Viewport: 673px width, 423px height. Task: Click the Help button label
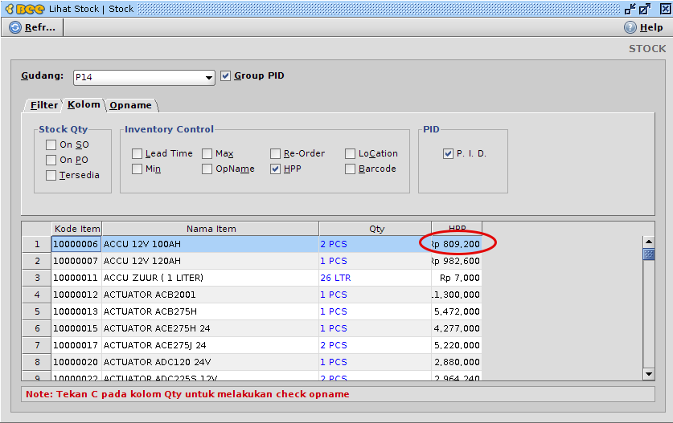pos(651,27)
